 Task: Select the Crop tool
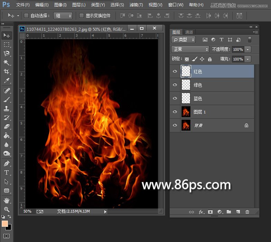7,72
